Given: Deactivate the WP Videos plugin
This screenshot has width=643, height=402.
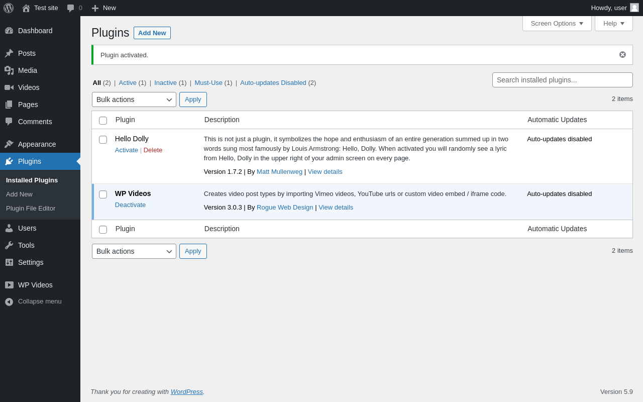Looking at the screenshot, I should 130,205.
